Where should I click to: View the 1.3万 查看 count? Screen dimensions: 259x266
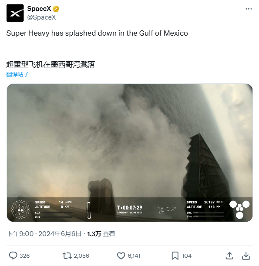tap(101, 234)
